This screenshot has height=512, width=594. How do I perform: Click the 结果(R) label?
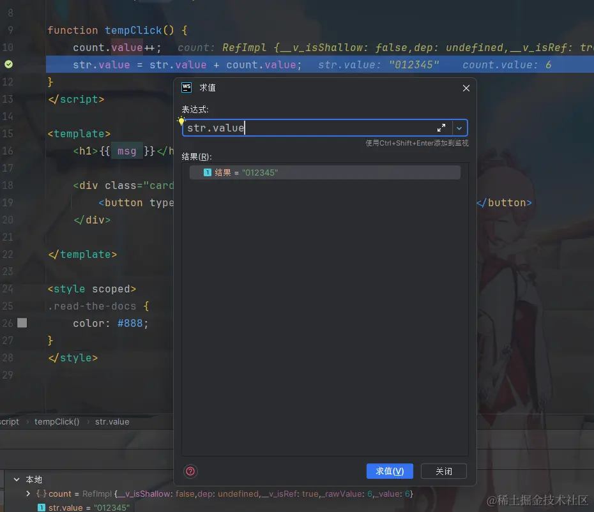point(196,156)
